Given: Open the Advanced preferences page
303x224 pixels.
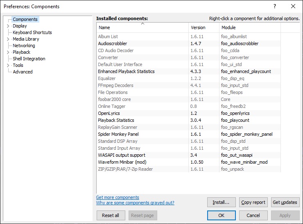Looking at the screenshot, I should point(23,72).
